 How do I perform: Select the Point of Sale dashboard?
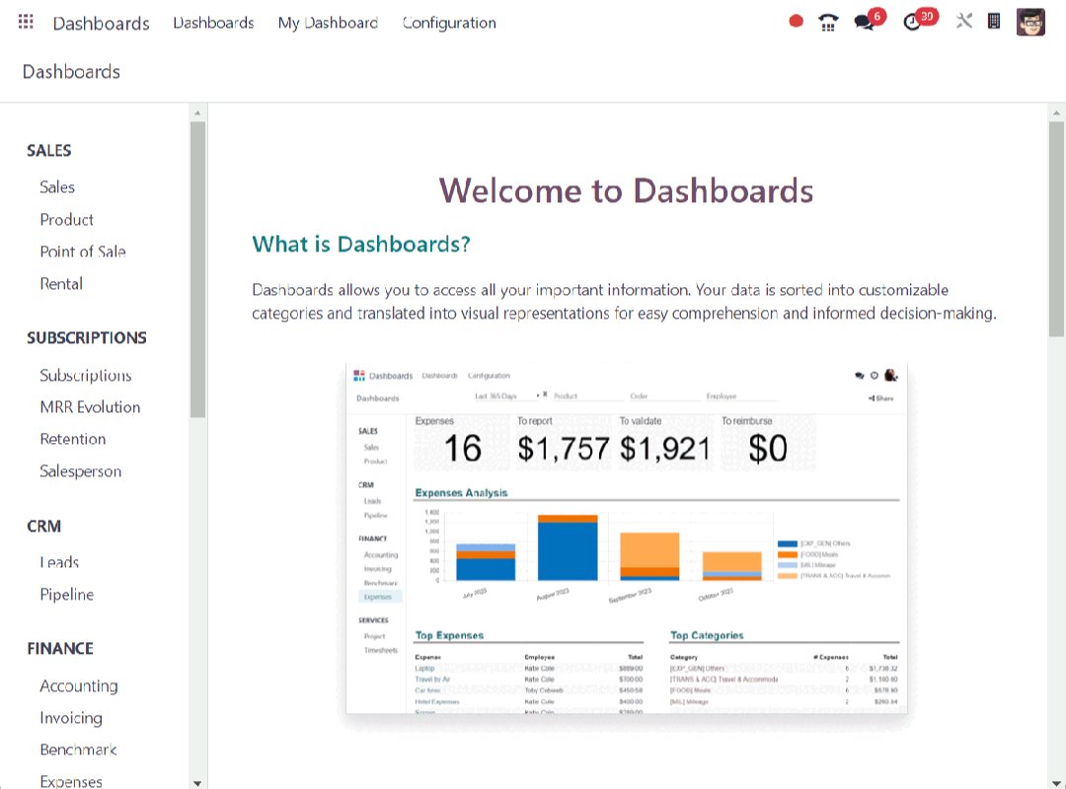[x=83, y=251]
